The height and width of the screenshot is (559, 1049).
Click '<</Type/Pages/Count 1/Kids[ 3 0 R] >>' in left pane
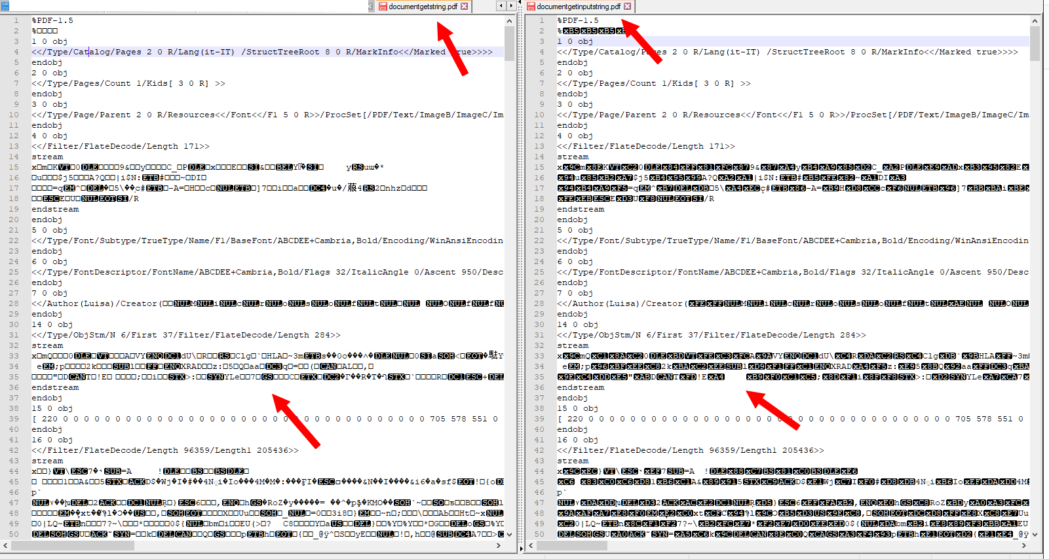click(128, 83)
